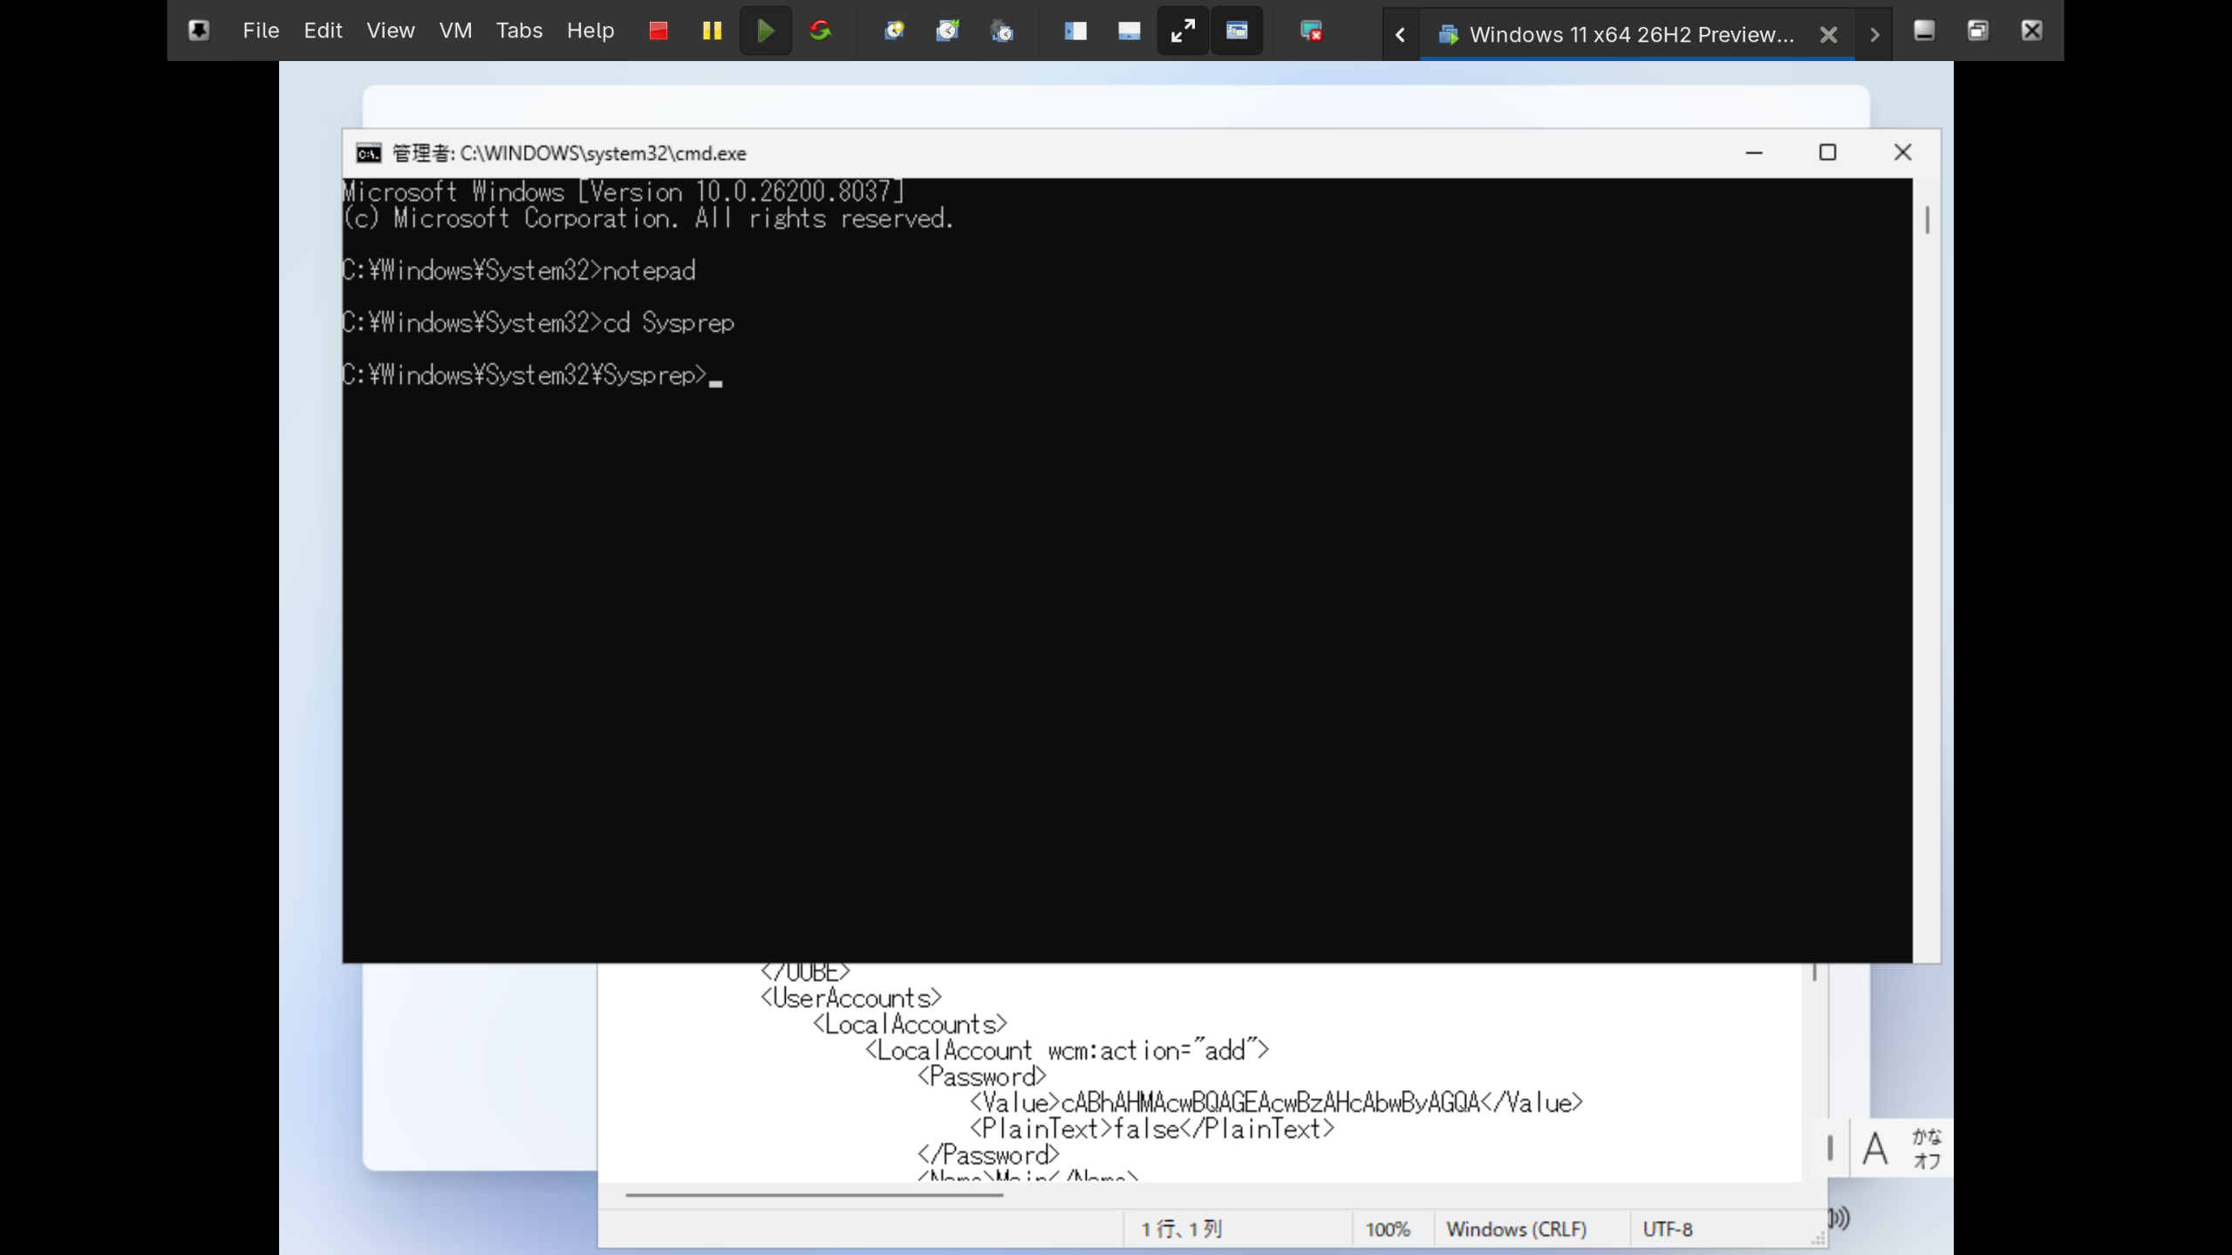This screenshot has width=2232, height=1255.
Task: Click the <UserAccounts> line in Notepad
Action: pos(851,998)
